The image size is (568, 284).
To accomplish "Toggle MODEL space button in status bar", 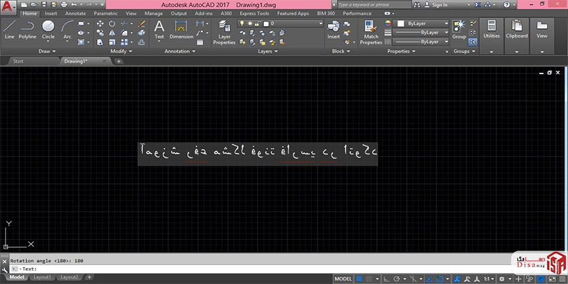I will [343, 277].
